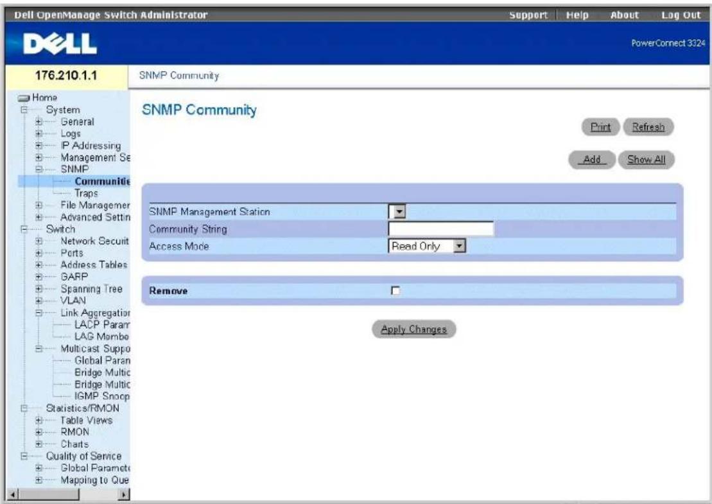Screen dimensions: 712x504
Task: Expand the Advanced Settings node
Action: click(x=39, y=217)
